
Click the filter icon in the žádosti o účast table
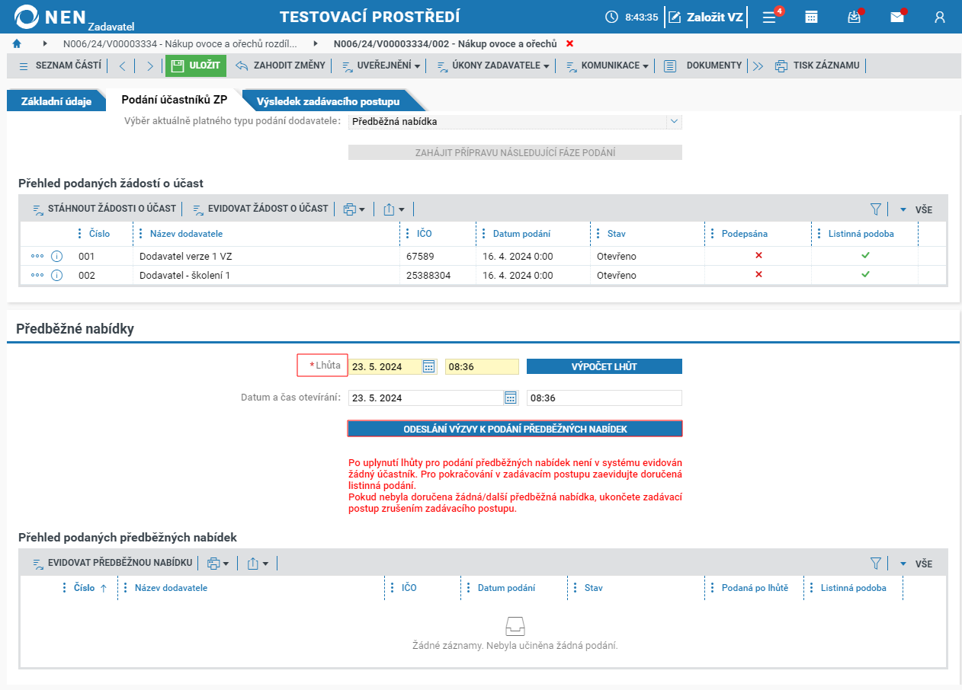click(876, 209)
